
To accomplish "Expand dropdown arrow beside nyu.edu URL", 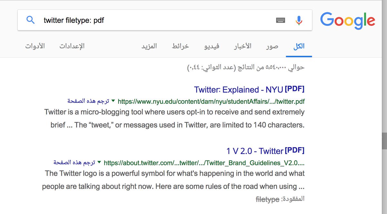I will point(113,101).
